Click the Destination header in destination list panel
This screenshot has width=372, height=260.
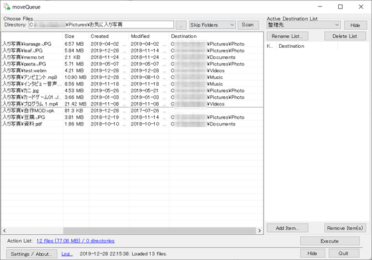click(x=307, y=46)
